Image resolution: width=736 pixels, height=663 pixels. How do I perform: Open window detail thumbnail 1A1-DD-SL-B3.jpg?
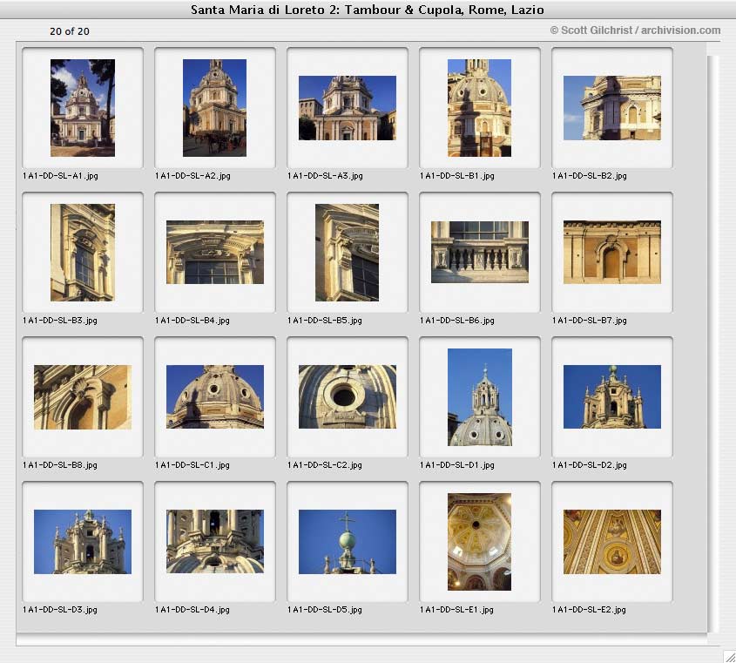(83, 253)
